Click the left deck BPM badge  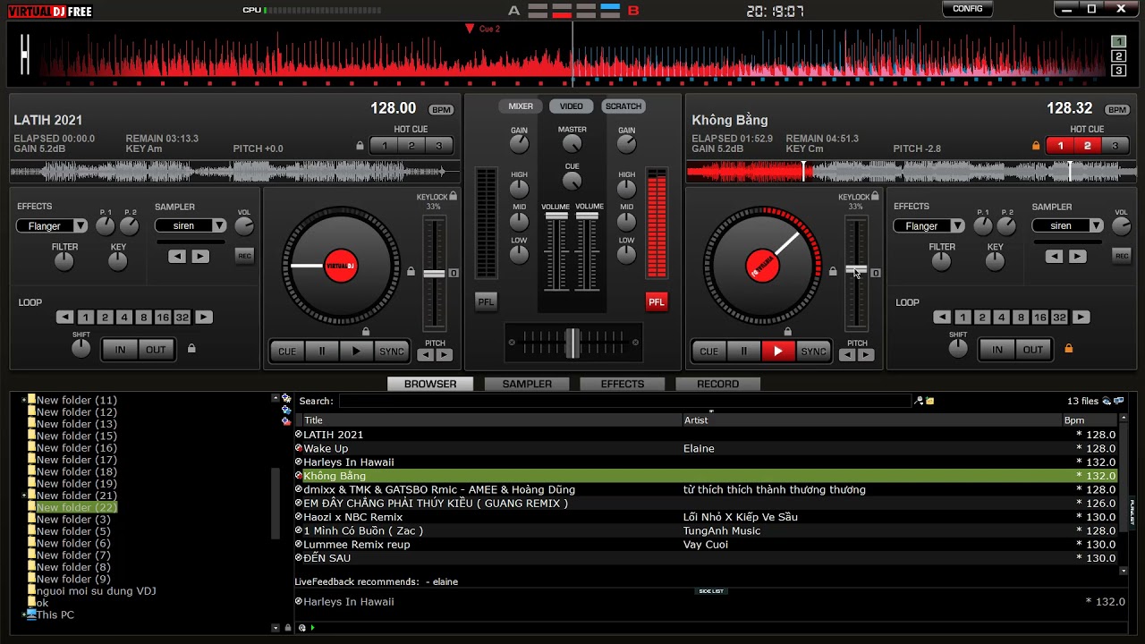pyautogui.click(x=441, y=109)
